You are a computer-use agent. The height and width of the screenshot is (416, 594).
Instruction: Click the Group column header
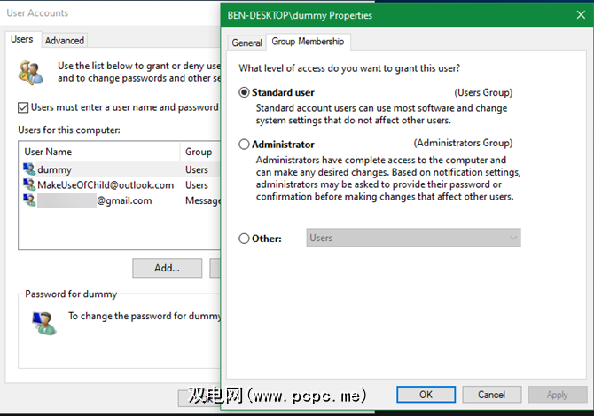pyautogui.click(x=200, y=152)
